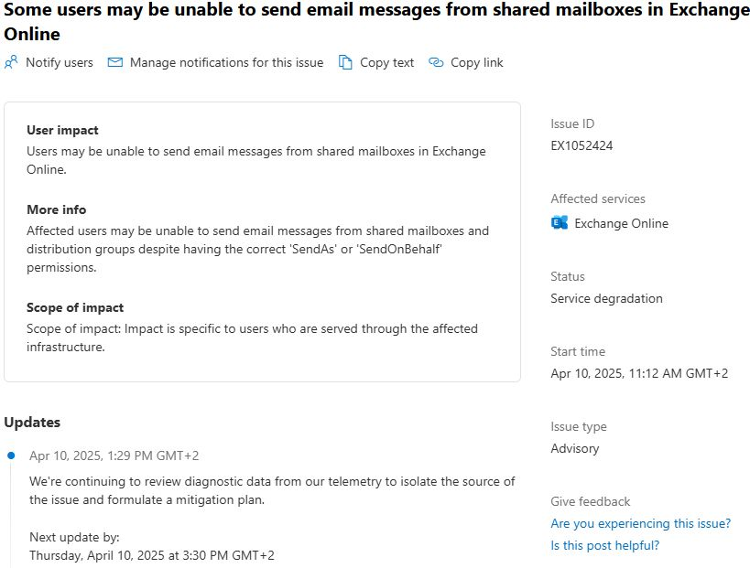Select the Notify users label

59,62
